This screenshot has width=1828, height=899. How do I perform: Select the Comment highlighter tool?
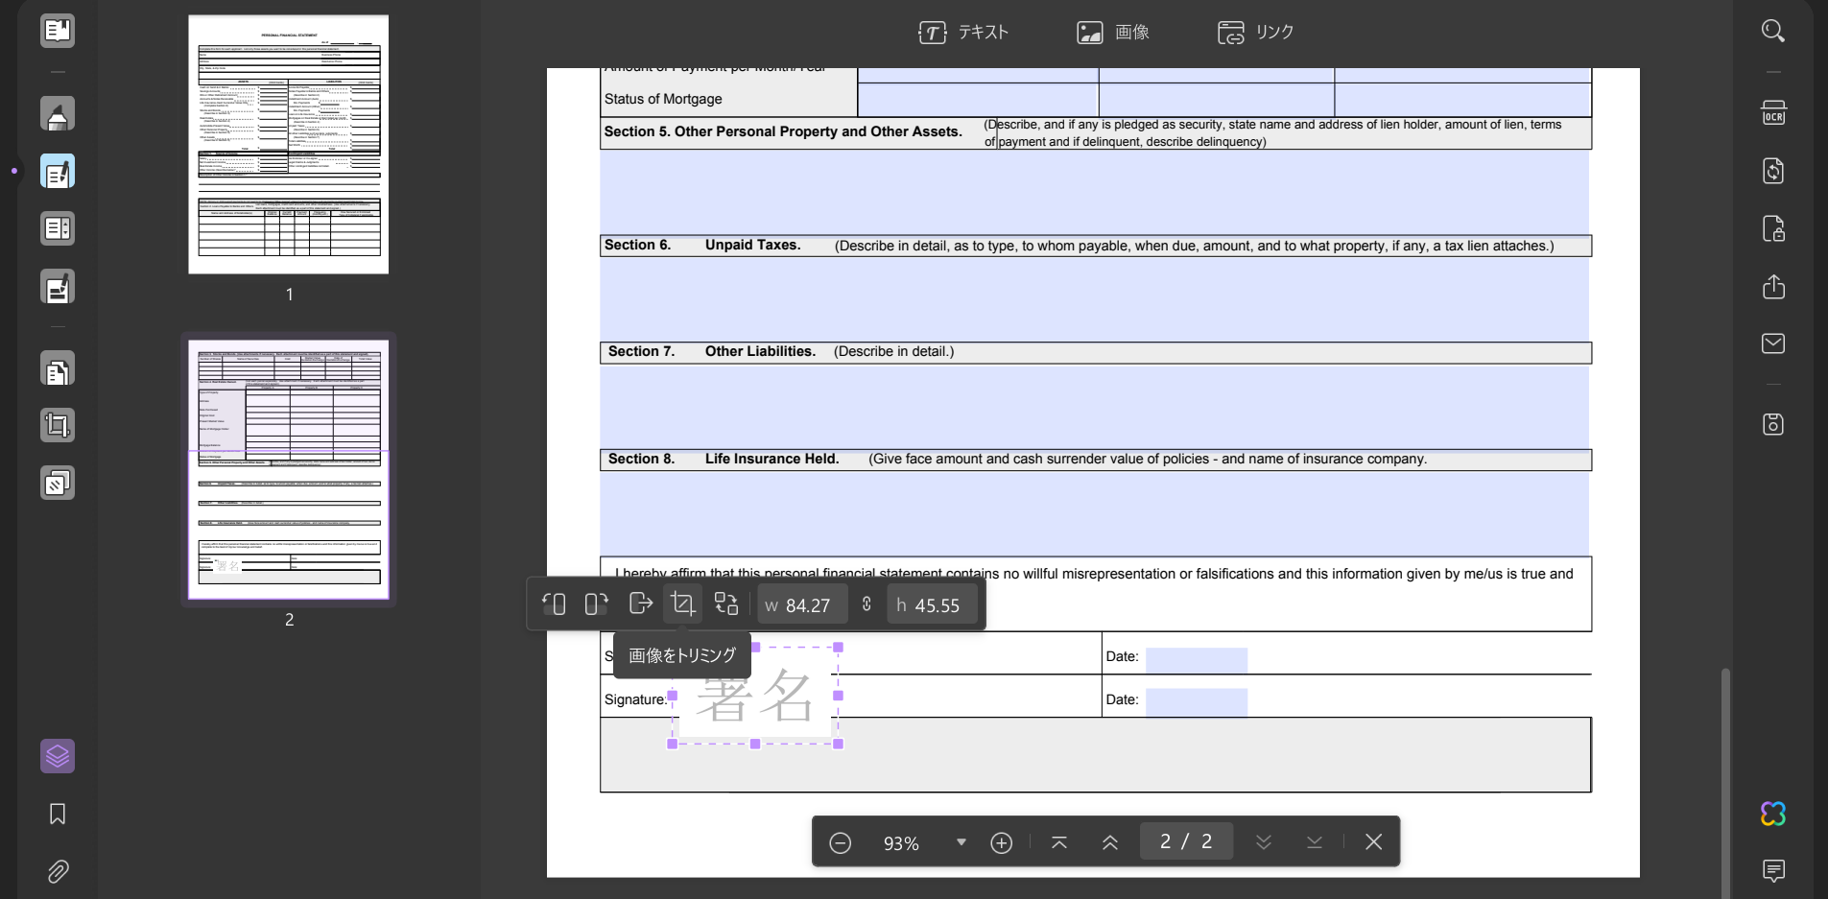coord(58,114)
